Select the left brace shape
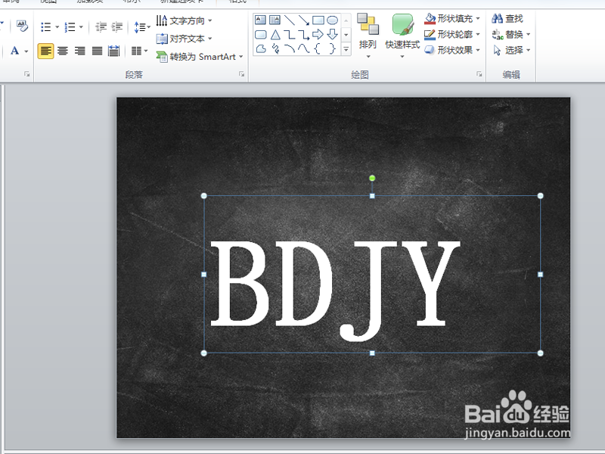This screenshot has width=605, height=454. tap(318, 48)
